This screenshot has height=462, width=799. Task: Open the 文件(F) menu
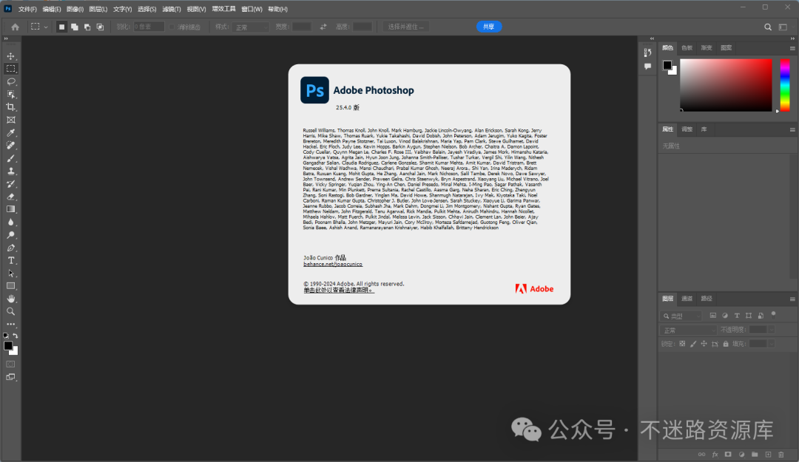27,9
